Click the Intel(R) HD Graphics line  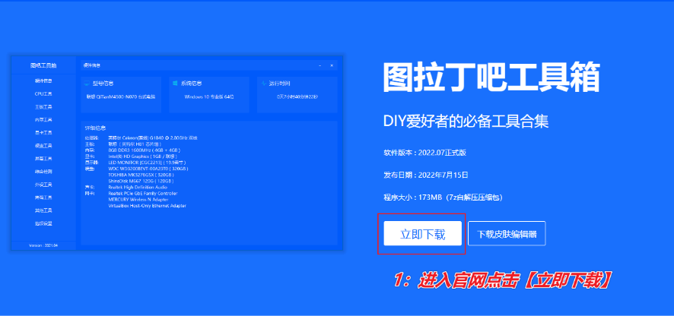point(143,156)
